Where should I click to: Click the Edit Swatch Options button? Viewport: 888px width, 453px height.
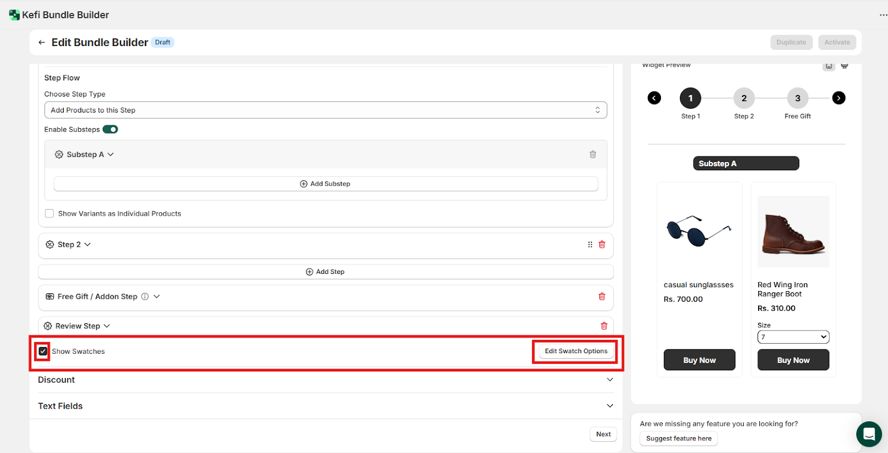click(x=576, y=351)
